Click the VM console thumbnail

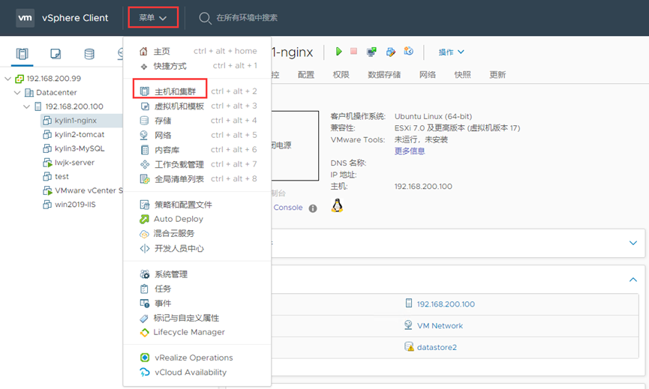pyautogui.click(x=295, y=145)
